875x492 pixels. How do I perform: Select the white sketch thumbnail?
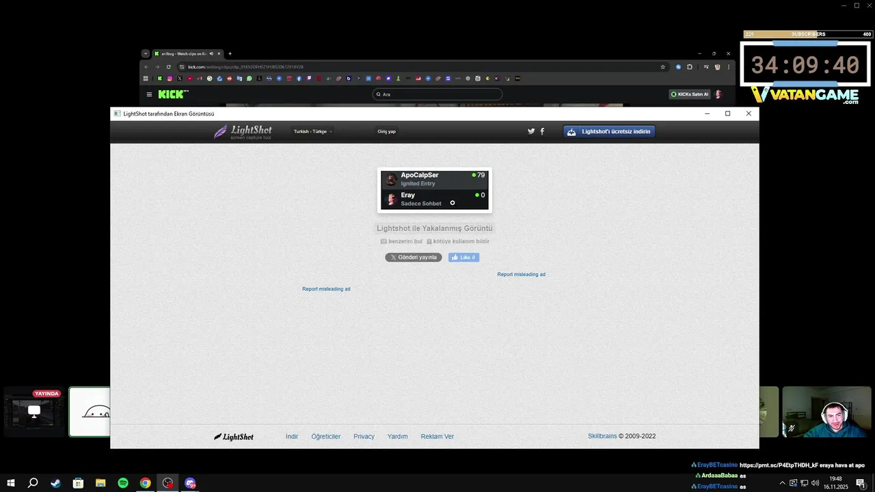[x=90, y=411]
